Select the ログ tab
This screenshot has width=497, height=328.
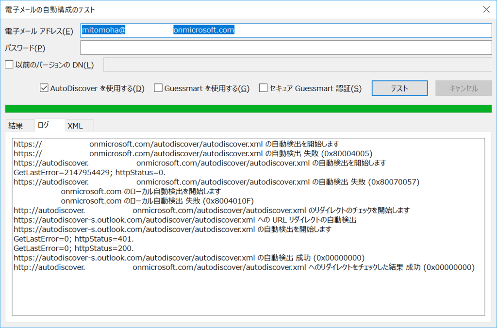point(50,125)
